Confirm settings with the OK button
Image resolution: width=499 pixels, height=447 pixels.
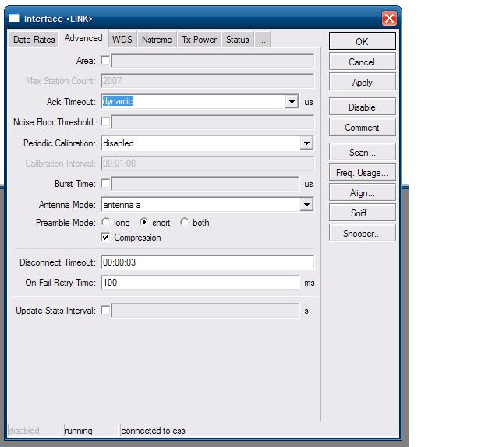pos(362,41)
